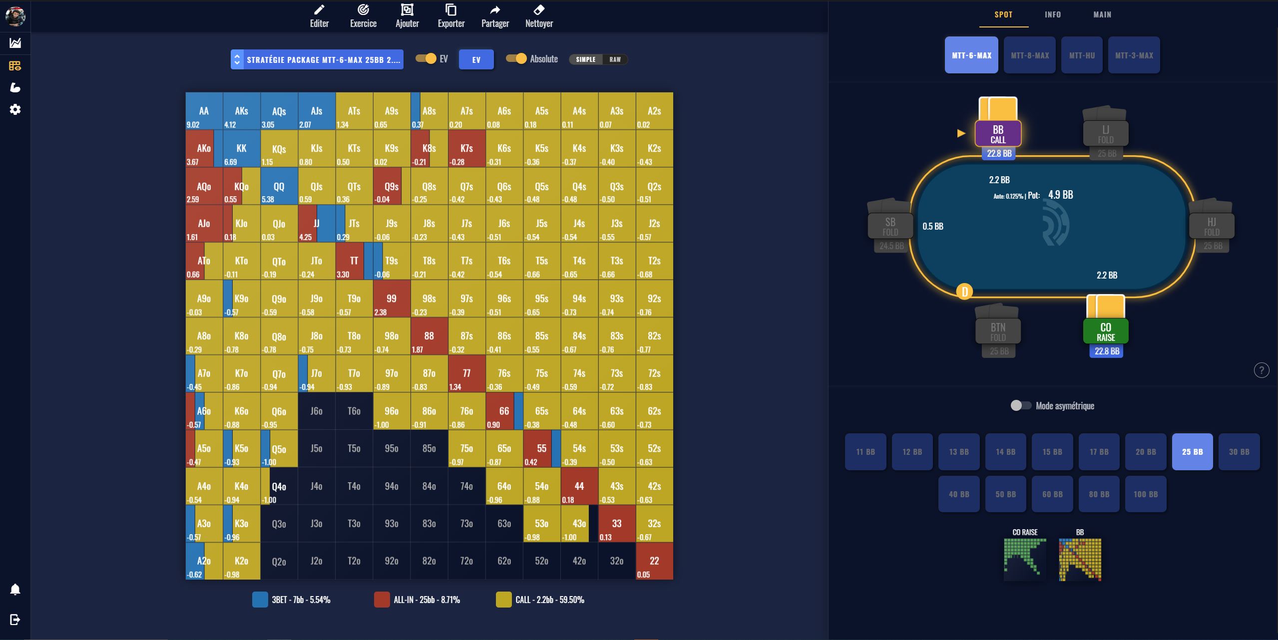Click the Nettoyer eraser icon
The width and height of the screenshot is (1278, 640).
click(539, 10)
